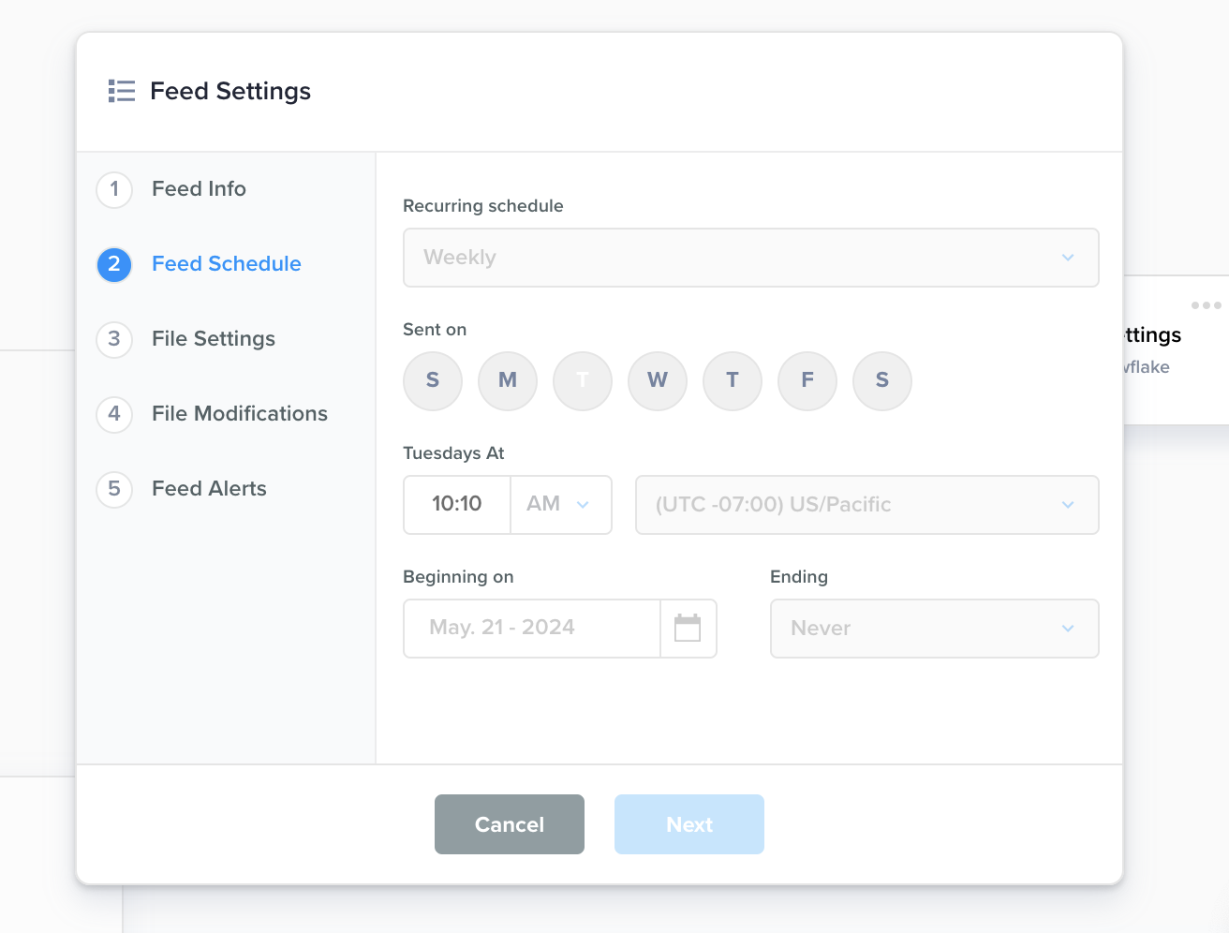Viewport: 1229px width, 933px height.
Task: Go to File Settings step
Action: 214,339
